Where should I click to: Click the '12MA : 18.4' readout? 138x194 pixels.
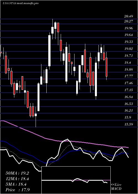(17, 179)
